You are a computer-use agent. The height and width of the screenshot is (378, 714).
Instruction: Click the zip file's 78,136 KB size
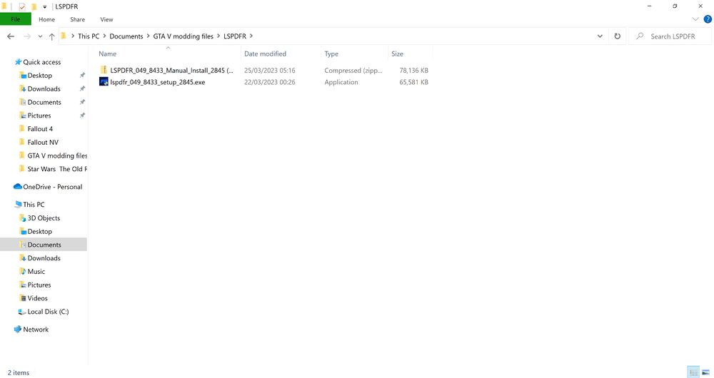click(x=413, y=71)
